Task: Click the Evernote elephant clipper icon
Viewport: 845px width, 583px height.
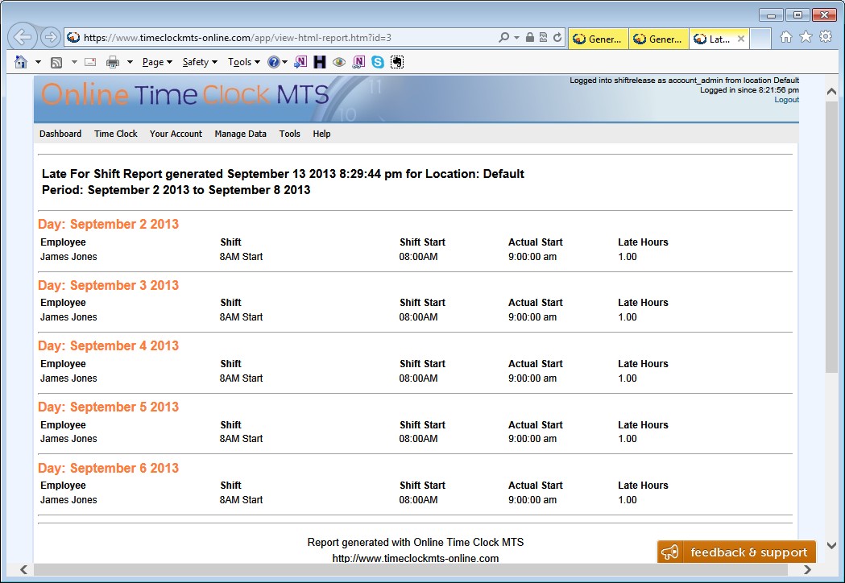Action: tap(397, 62)
